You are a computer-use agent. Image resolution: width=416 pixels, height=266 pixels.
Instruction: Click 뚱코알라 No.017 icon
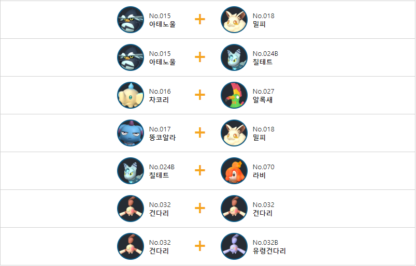click(x=131, y=133)
